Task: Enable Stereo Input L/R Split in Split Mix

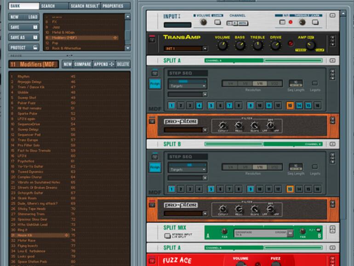Action: tap(168, 236)
